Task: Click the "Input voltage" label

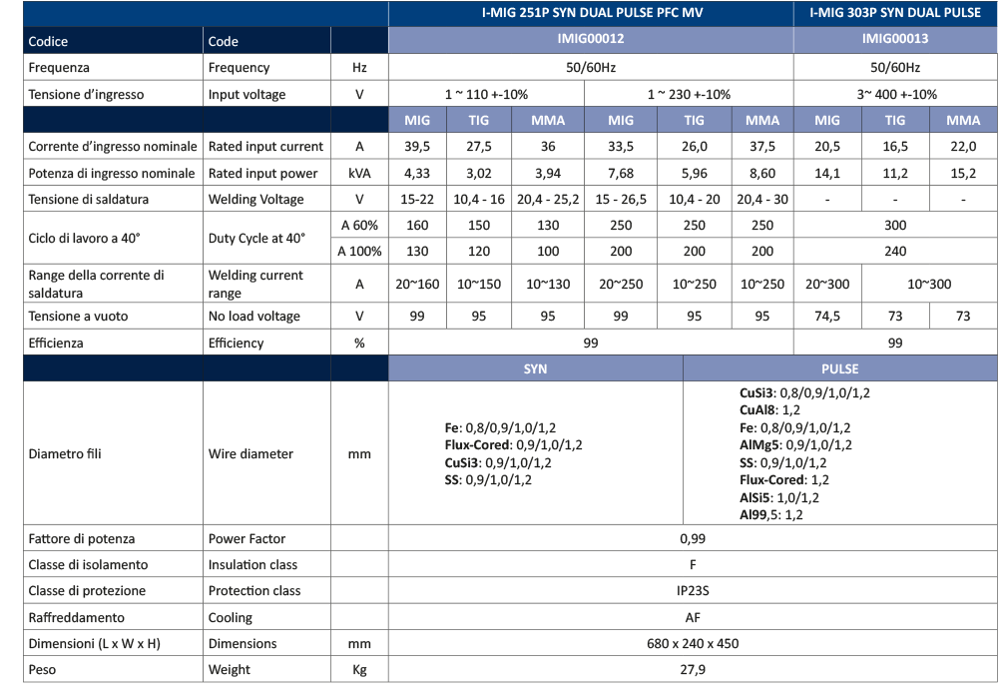Action: (248, 95)
